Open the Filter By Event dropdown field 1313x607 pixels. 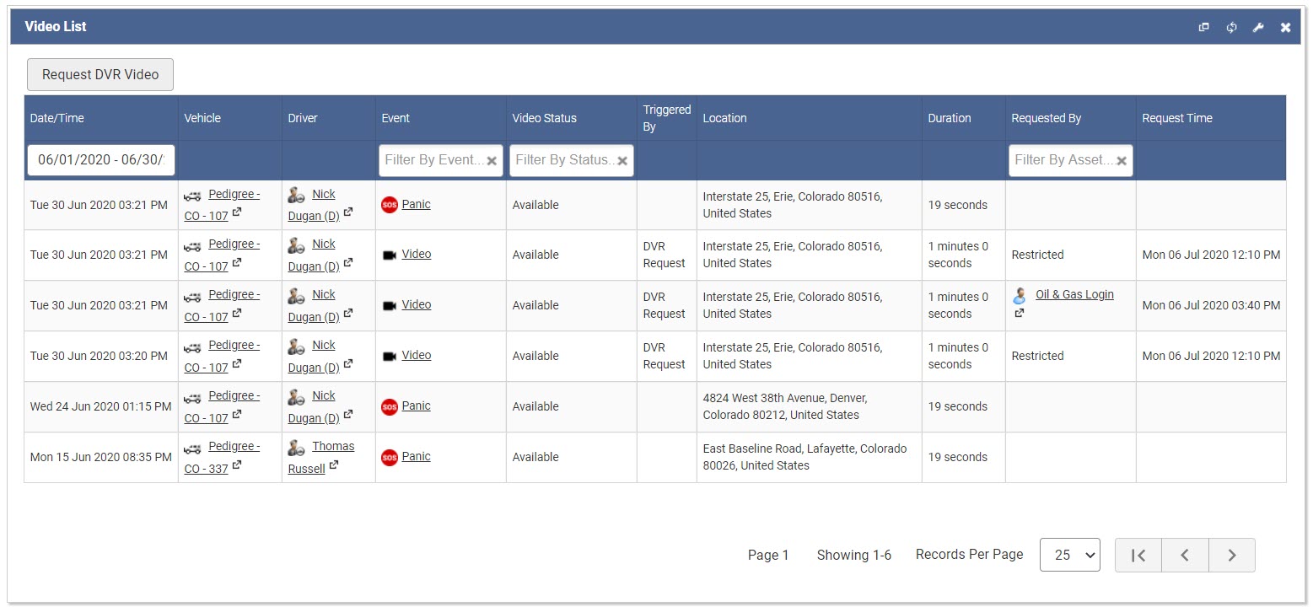coord(441,160)
